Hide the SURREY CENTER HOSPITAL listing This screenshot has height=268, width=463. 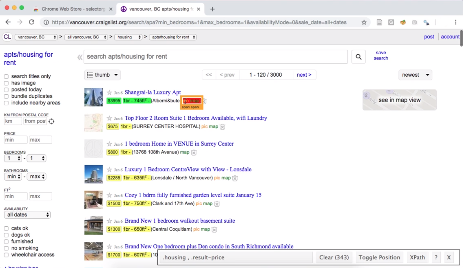pyautogui.click(x=222, y=127)
